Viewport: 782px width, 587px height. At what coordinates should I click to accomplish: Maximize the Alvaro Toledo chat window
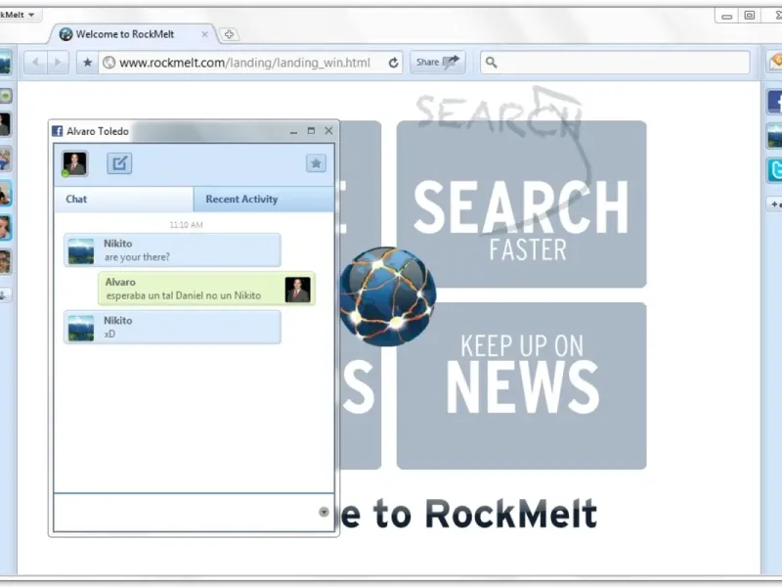tap(311, 131)
